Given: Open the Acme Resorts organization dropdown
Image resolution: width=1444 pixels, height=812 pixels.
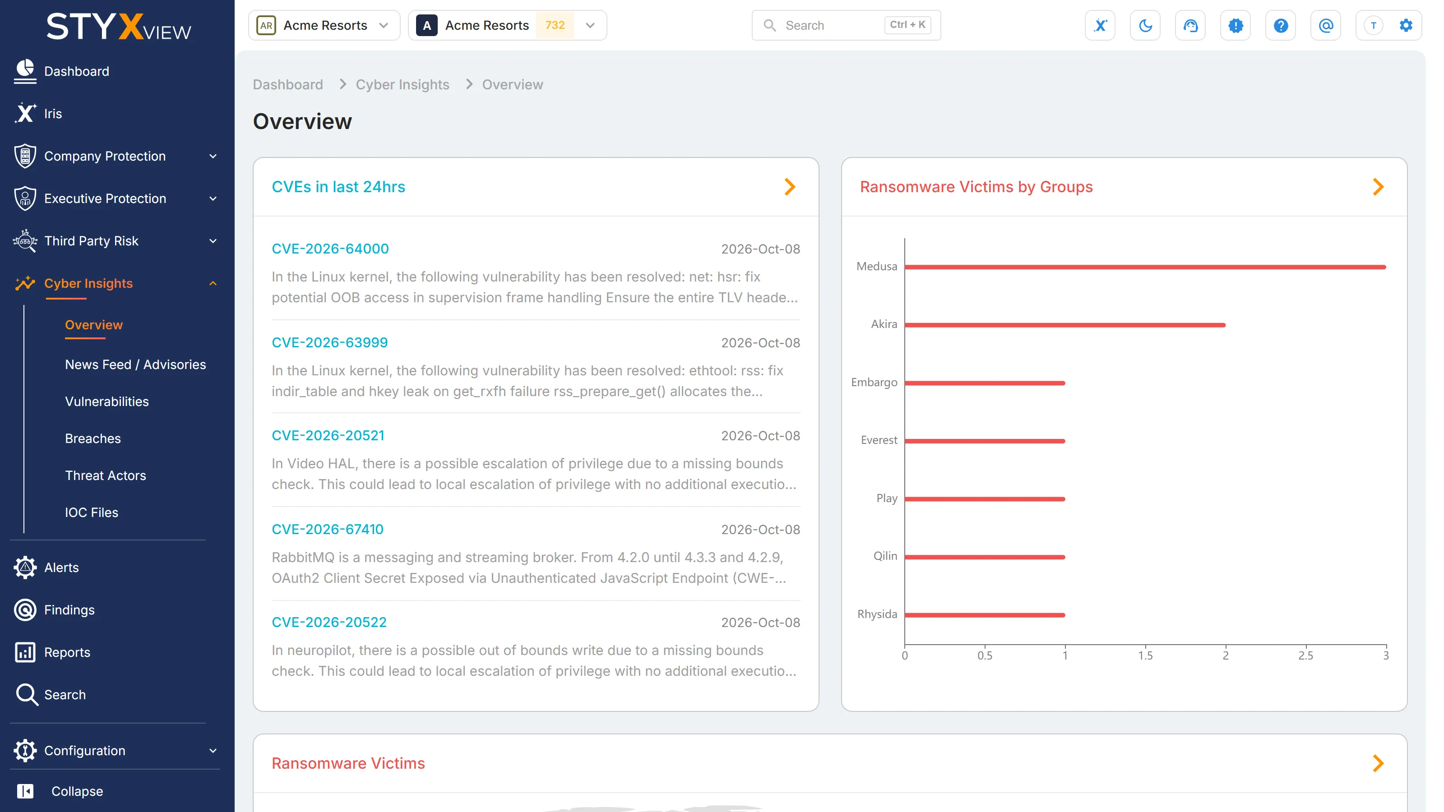Looking at the screenshot, I should [324, 25].
